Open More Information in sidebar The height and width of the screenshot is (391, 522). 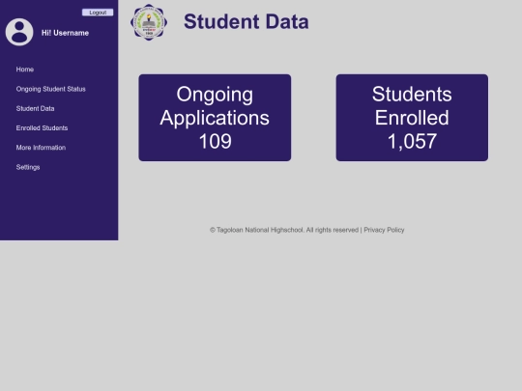pos(41,148)
